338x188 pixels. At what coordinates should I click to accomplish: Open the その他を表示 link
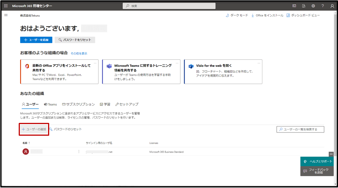point(79,53)
